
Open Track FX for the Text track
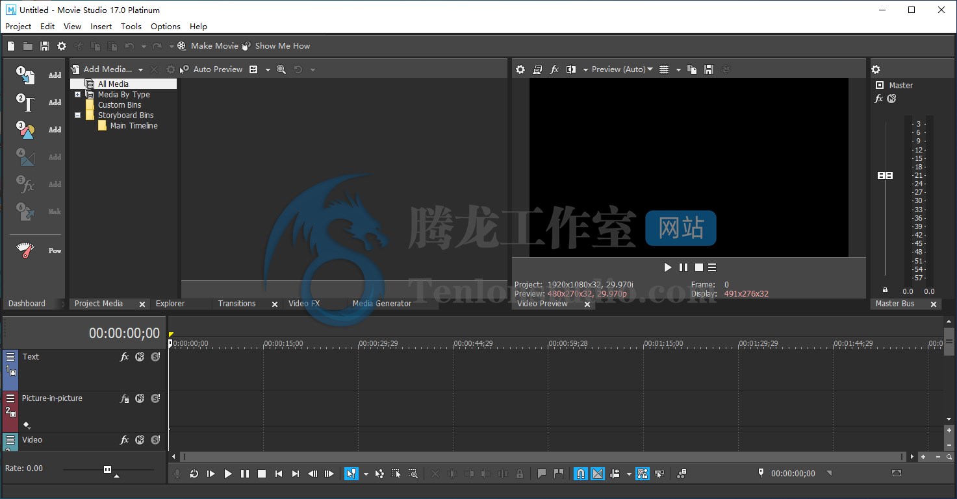125,357
